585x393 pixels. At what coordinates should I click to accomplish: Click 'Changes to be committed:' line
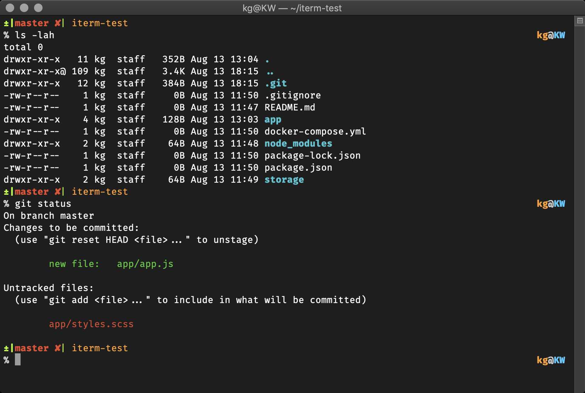coord(71,228)
